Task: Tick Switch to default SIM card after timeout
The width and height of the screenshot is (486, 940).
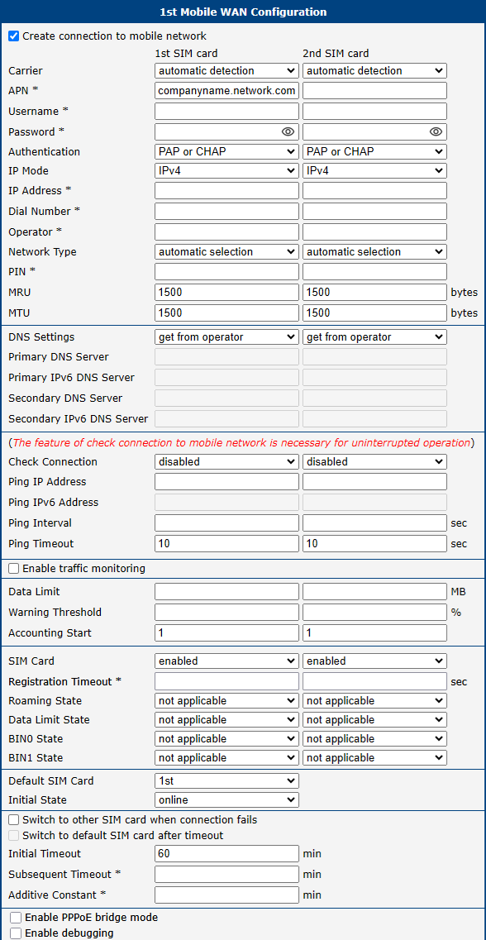Action: click(x=14, y=835)
